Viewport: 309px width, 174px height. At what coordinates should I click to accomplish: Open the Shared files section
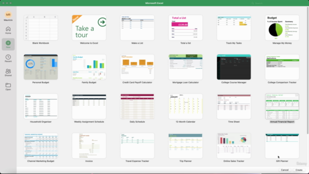(8, 72)
